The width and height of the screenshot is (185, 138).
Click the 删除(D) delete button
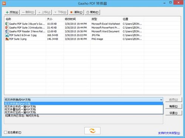coord(28,12)
